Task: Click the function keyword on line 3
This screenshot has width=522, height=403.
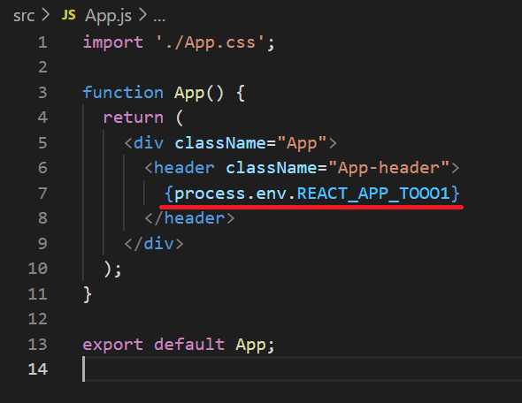Action: pos(123,93)
